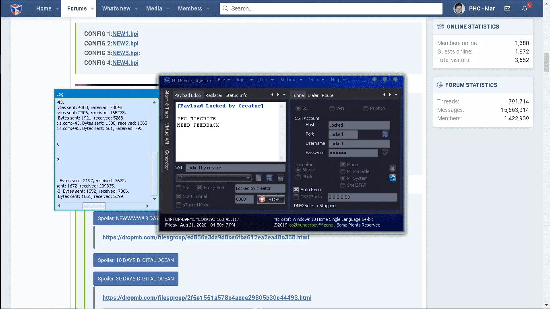550x309 pixels.
Task: Switch to the Replacer tab
Action: (214, 95)
